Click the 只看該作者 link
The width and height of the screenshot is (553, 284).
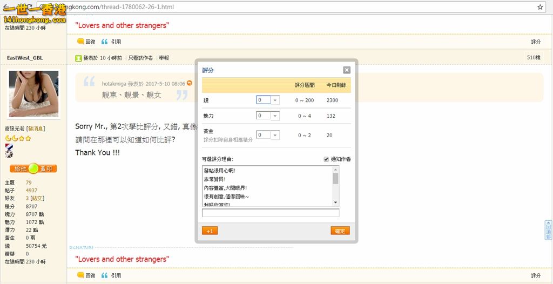pos(140,58)
